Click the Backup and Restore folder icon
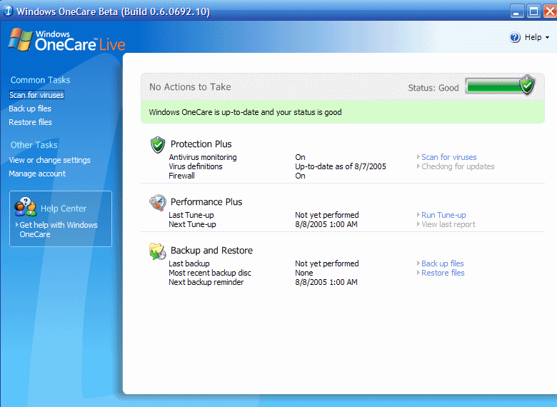The height and width of the screenshot is (407, 557). [158, 251]
